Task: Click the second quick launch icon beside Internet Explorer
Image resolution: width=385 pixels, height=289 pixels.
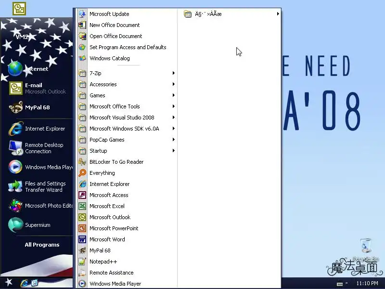Action: click(x=35, y=283)
